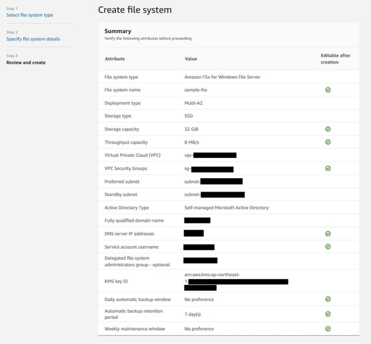Viewport: 371px width, 344px height.
Task: Click editable checkmark for DNS server IP addresses
Action: (328, 234)
